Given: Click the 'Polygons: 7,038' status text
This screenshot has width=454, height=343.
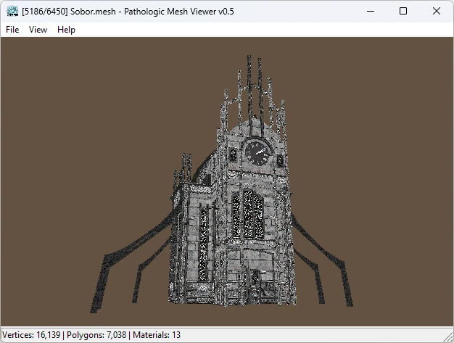Looking at the screenshot, I should point(96,335).
